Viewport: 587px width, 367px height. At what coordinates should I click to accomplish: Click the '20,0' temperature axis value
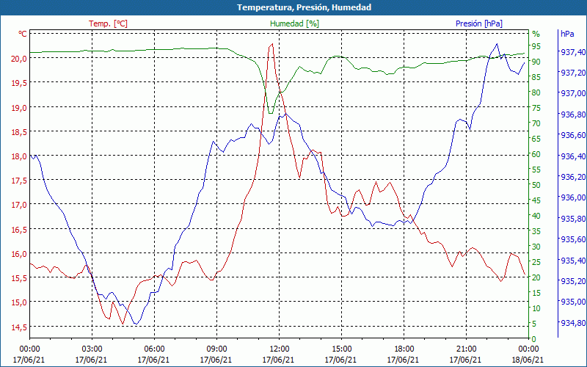click(x=19, y=59)
